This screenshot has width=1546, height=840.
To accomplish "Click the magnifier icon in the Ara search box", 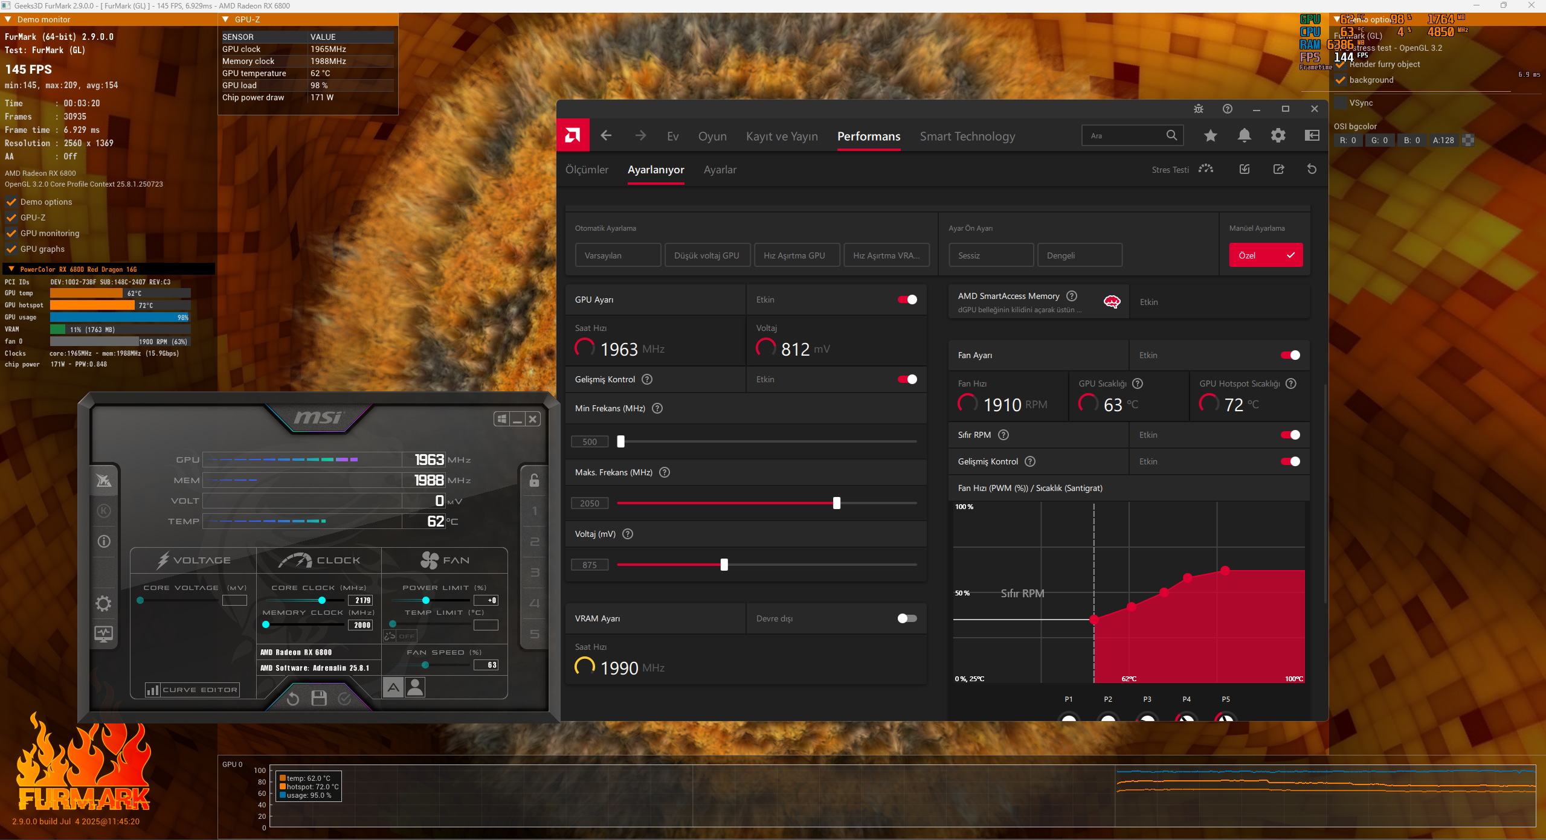I will click(1171, 135).
